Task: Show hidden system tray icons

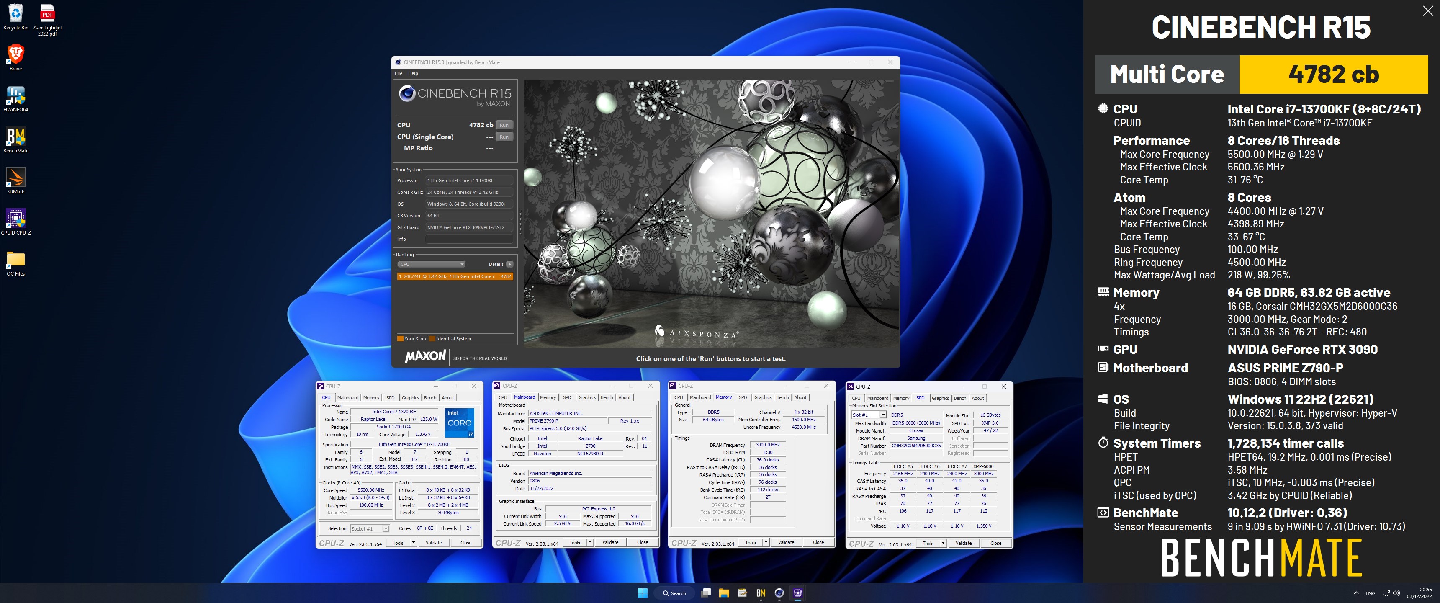Action: point(1356,593)
